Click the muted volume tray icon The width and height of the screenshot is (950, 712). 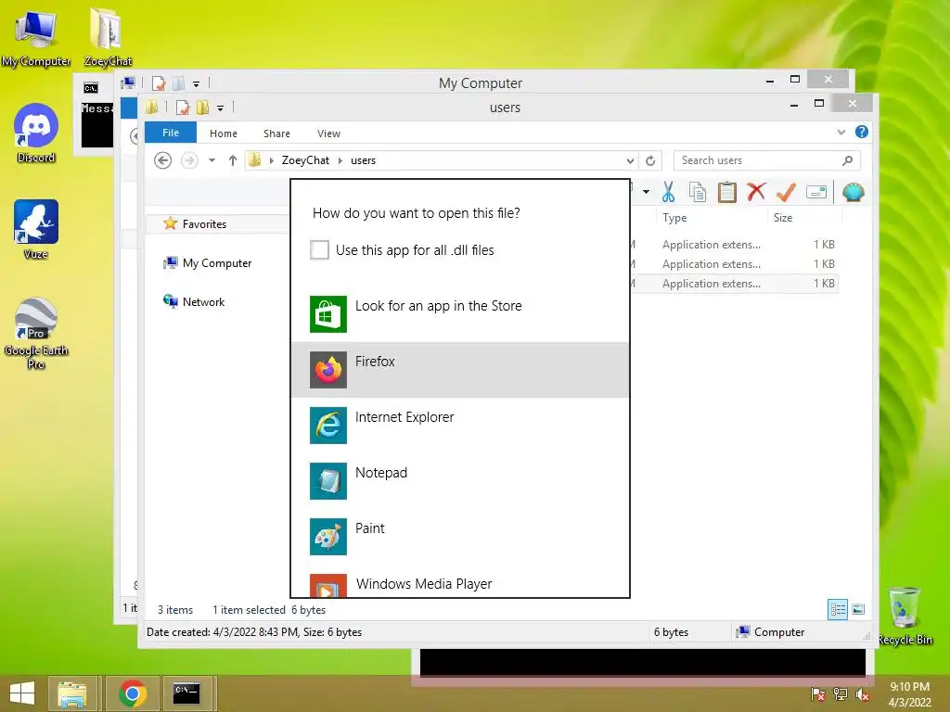[862, 694]
